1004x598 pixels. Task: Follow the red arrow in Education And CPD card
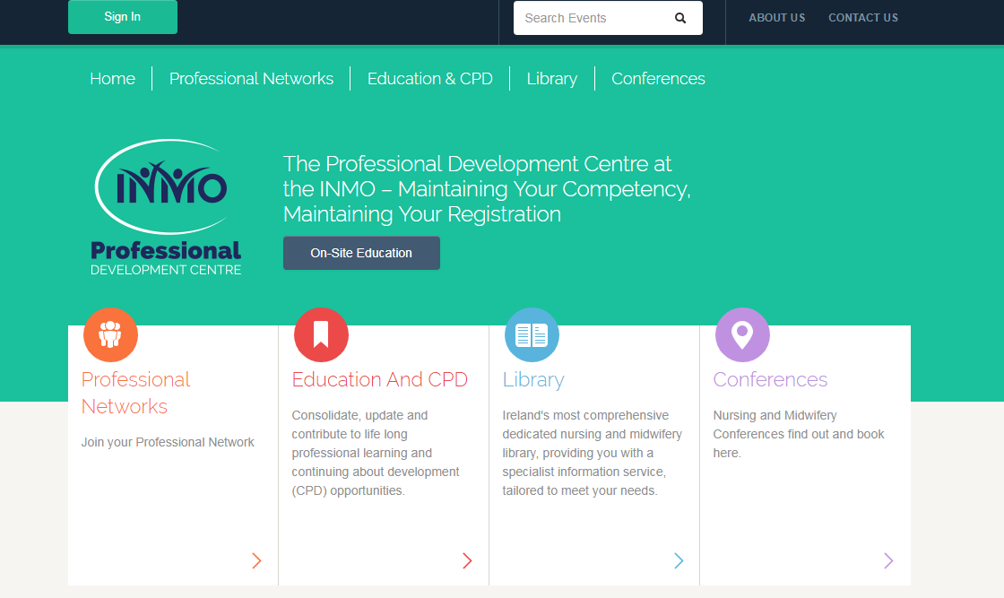(x=467, y=561)
